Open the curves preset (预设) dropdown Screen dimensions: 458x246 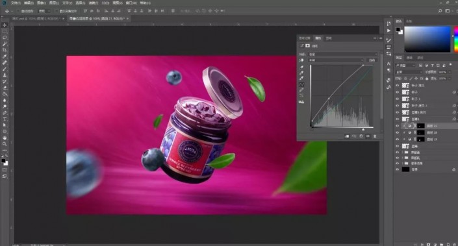[x=343, y=55]
